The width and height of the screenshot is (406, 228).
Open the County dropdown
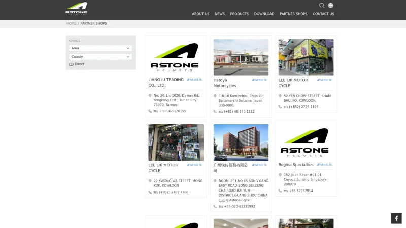(x=100, y=57)
